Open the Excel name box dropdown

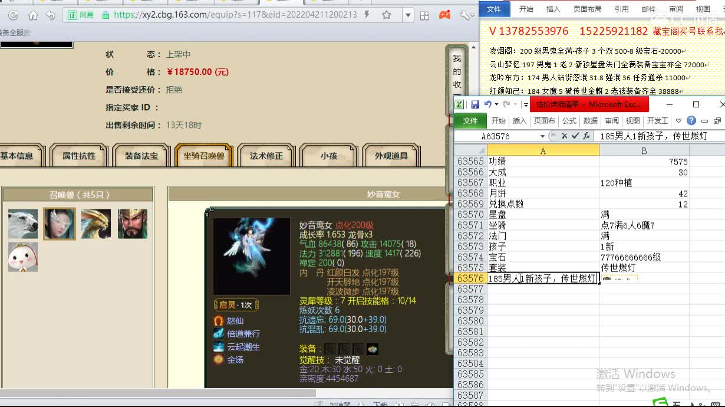543,136
